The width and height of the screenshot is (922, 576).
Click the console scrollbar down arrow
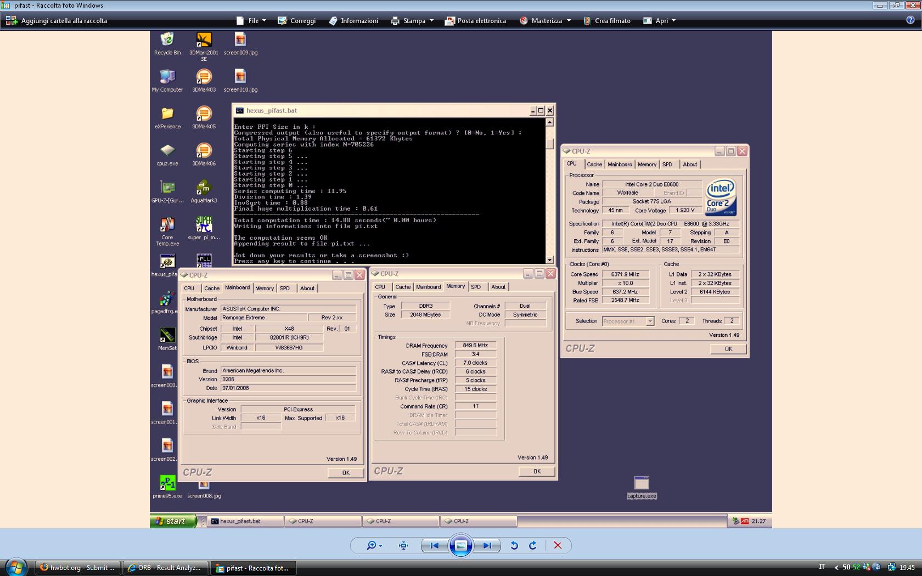(550, 259)
